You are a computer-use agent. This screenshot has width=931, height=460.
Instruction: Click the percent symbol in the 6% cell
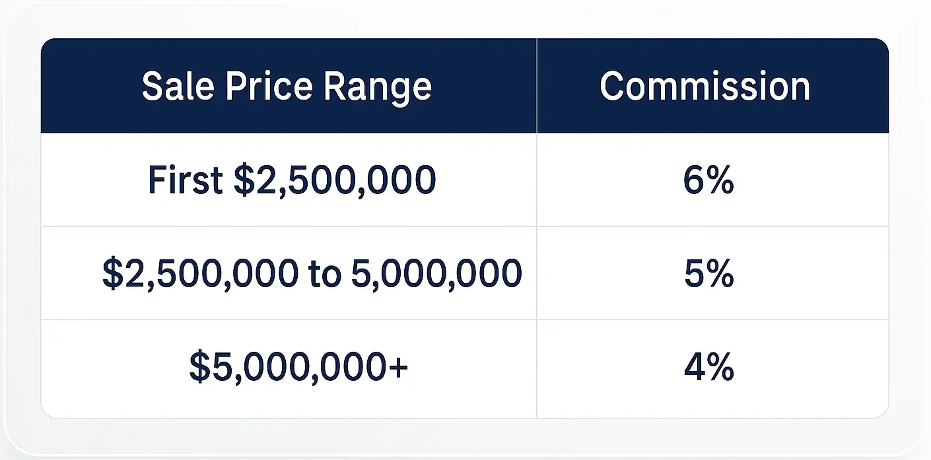pos(720,180)
